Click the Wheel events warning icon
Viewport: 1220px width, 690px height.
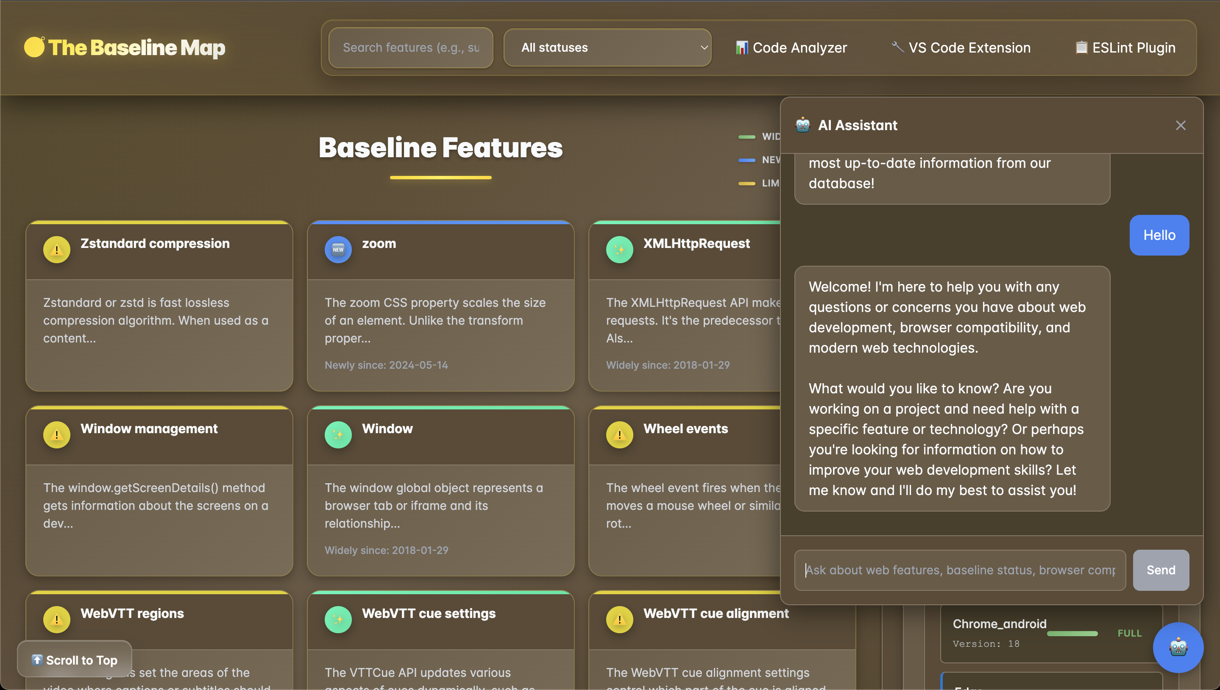click(x=619, y=434)
